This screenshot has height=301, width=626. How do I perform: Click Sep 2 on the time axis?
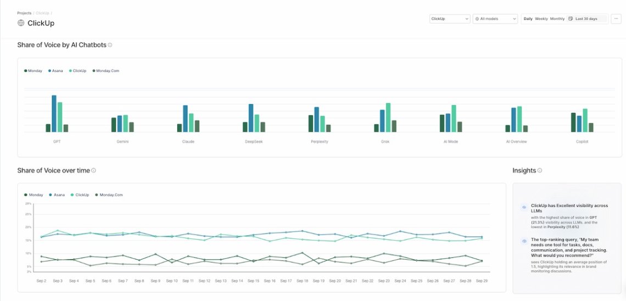point(42,281)
